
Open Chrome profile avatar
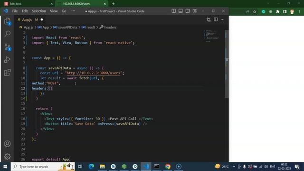[x=292, y=12]
